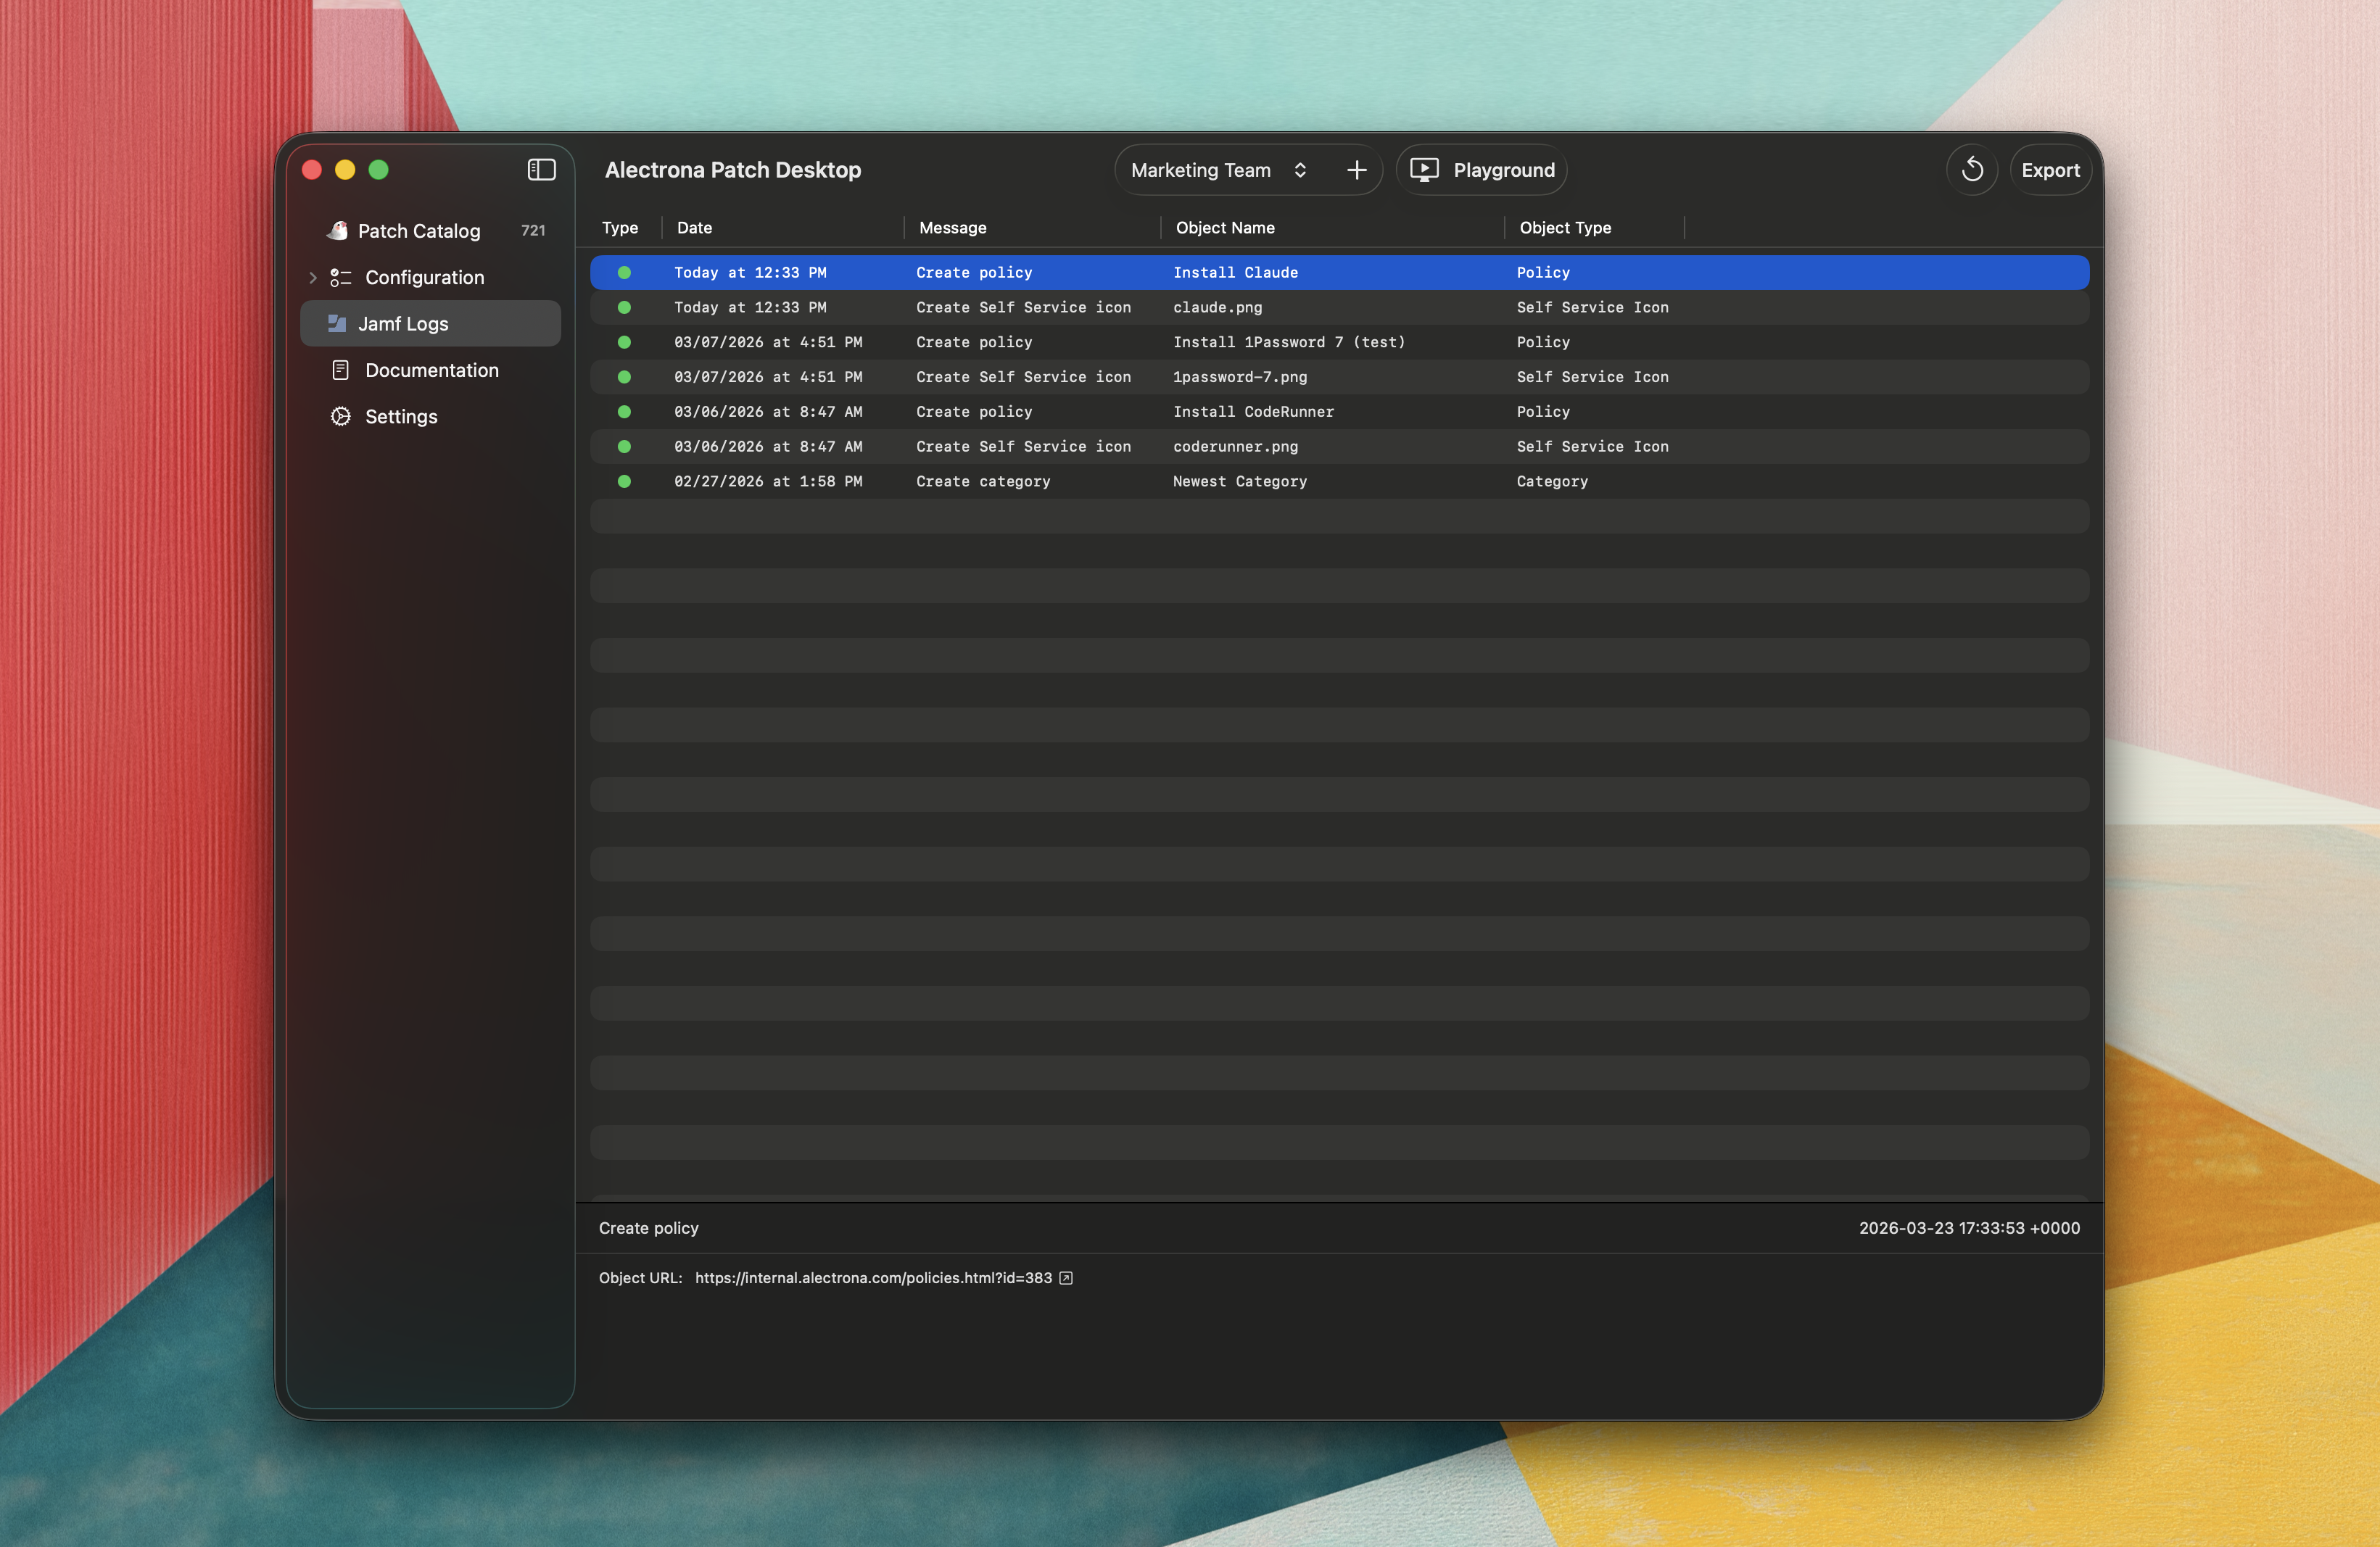Select Configuration in the sidebar navigation

[424, 277]
